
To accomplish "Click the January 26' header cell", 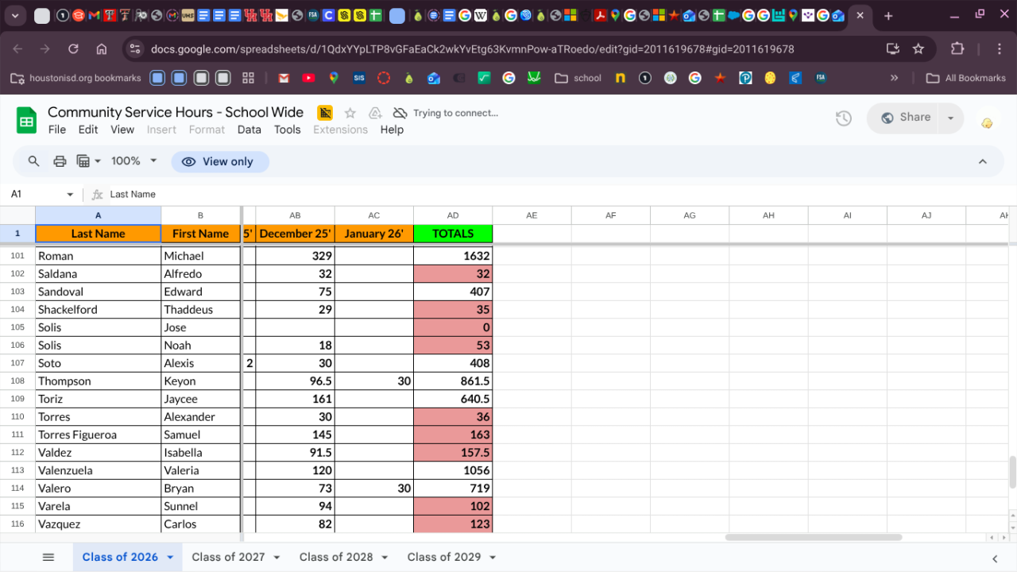I will 374,234.
